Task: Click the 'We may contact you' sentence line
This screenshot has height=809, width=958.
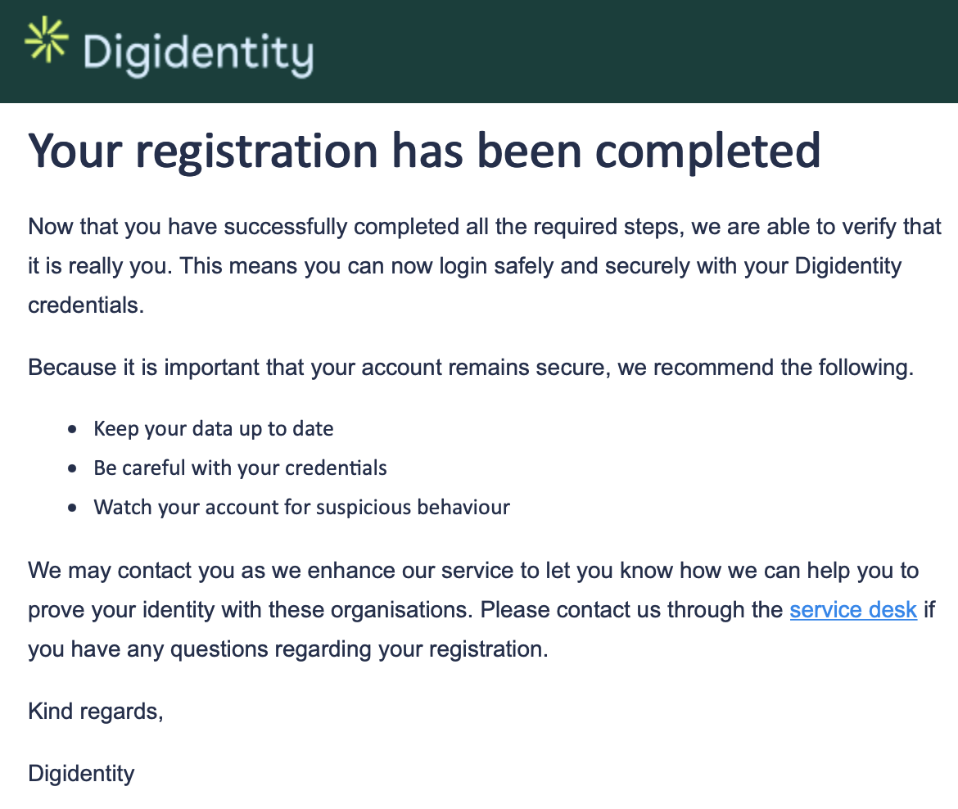Action: [473, 571]
